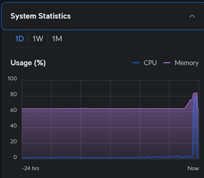The width and height of the screenshot is (204, 178).
Task: Click the flat Memory line mid-chart
Action: point(110,109)
